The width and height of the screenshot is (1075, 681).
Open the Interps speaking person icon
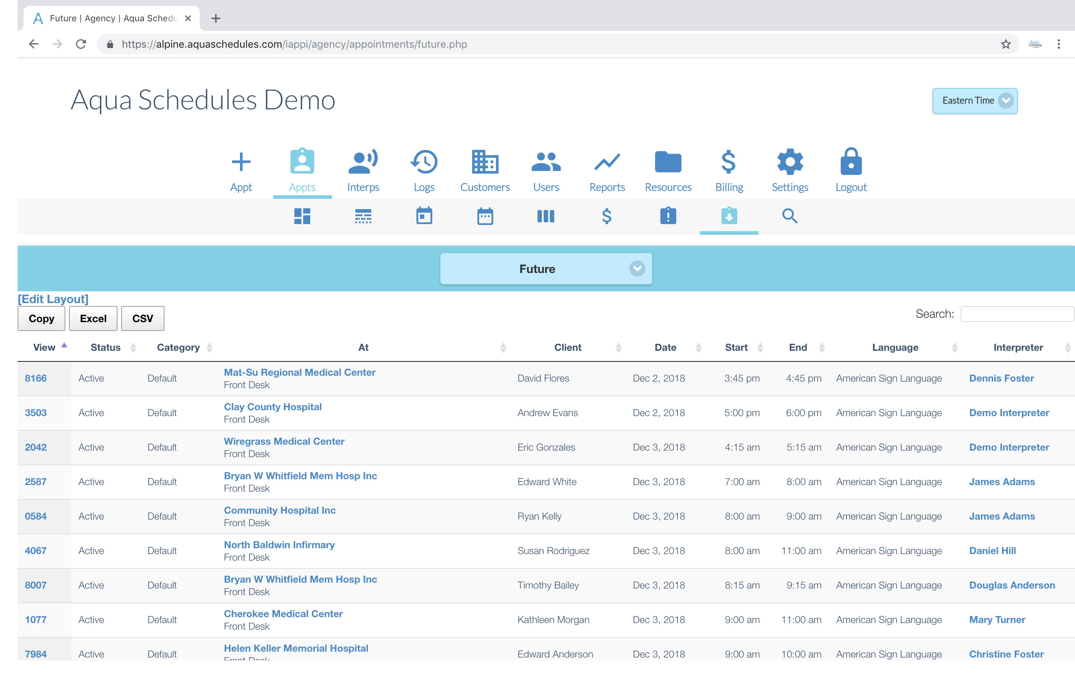pyautogui.click(x=363, y=161)
